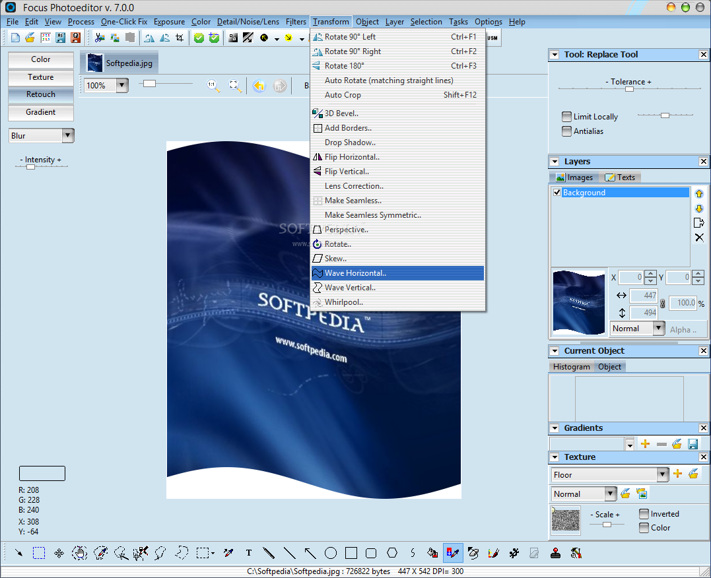The width and height of the screenshot is (711, 578).
Task: Delete layer with X icon in Layers
Action: click(699, 238)
